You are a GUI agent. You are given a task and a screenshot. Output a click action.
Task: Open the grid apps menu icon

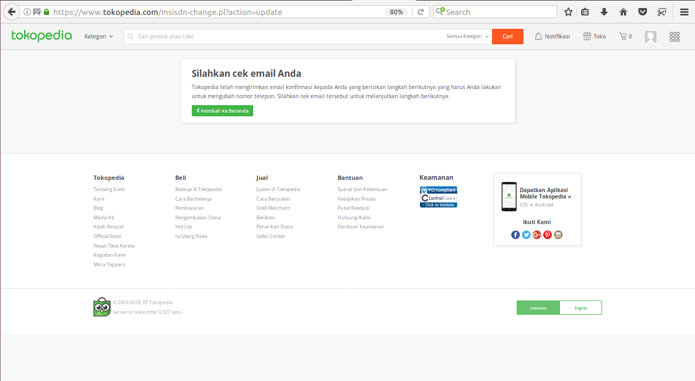tap(675, 37)
